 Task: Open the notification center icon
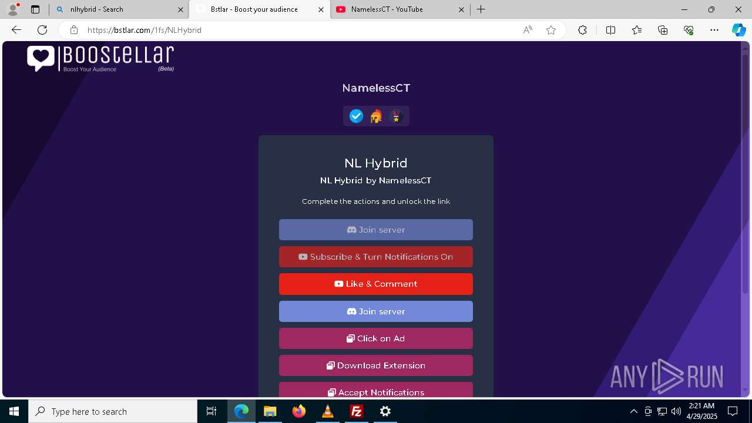click(733, 411)
